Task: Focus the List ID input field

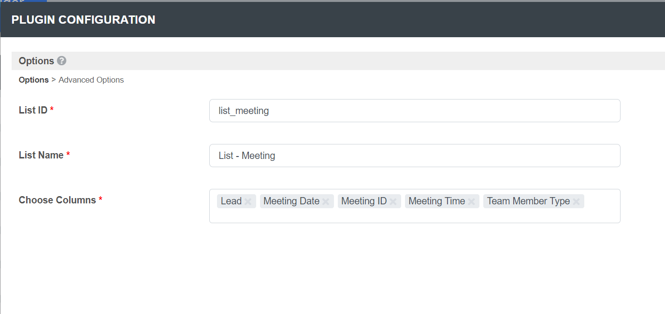Action: pos(414,111)
